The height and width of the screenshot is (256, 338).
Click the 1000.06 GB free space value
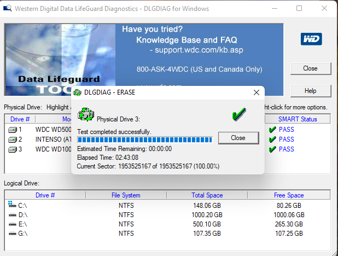click(x=289, y=215)
